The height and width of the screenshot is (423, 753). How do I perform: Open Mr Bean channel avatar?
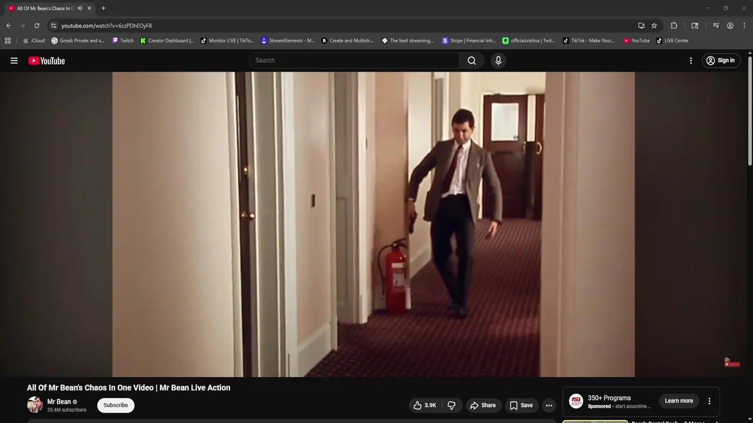pos(35,405)
